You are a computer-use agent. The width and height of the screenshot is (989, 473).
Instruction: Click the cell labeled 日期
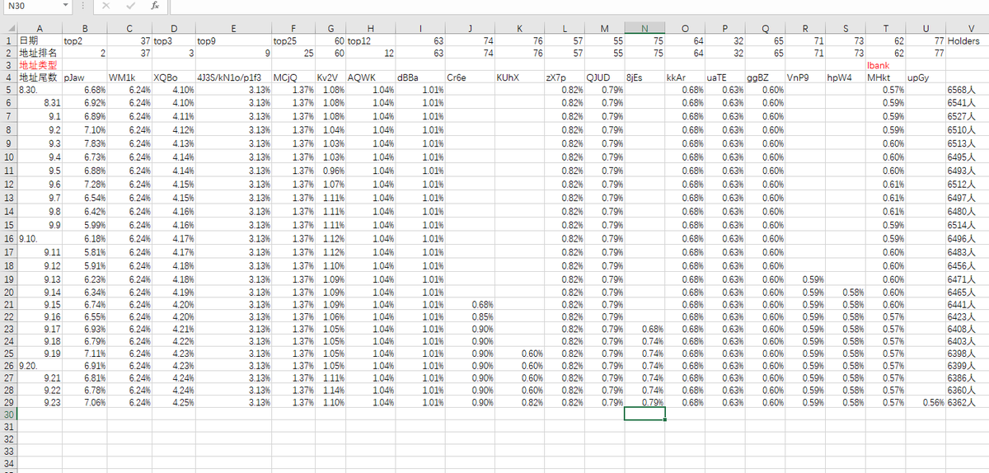click(x=40, y=40)
